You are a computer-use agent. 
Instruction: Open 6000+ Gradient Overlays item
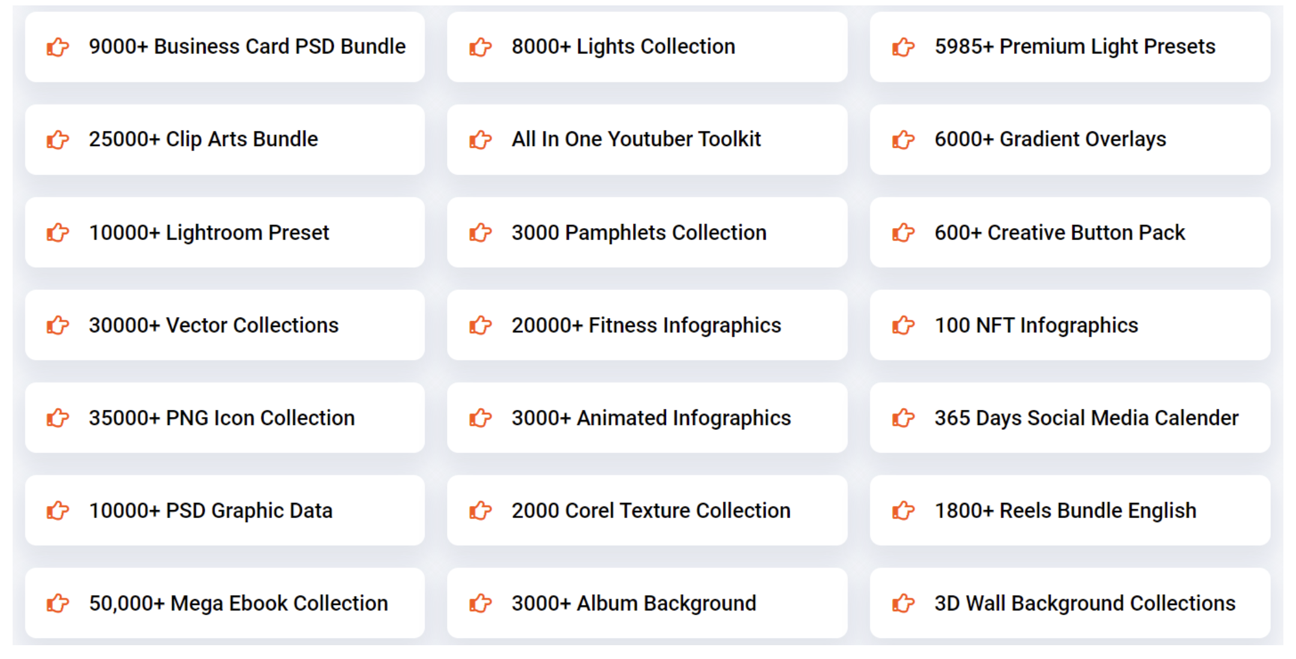click(x=1050, y=139)
